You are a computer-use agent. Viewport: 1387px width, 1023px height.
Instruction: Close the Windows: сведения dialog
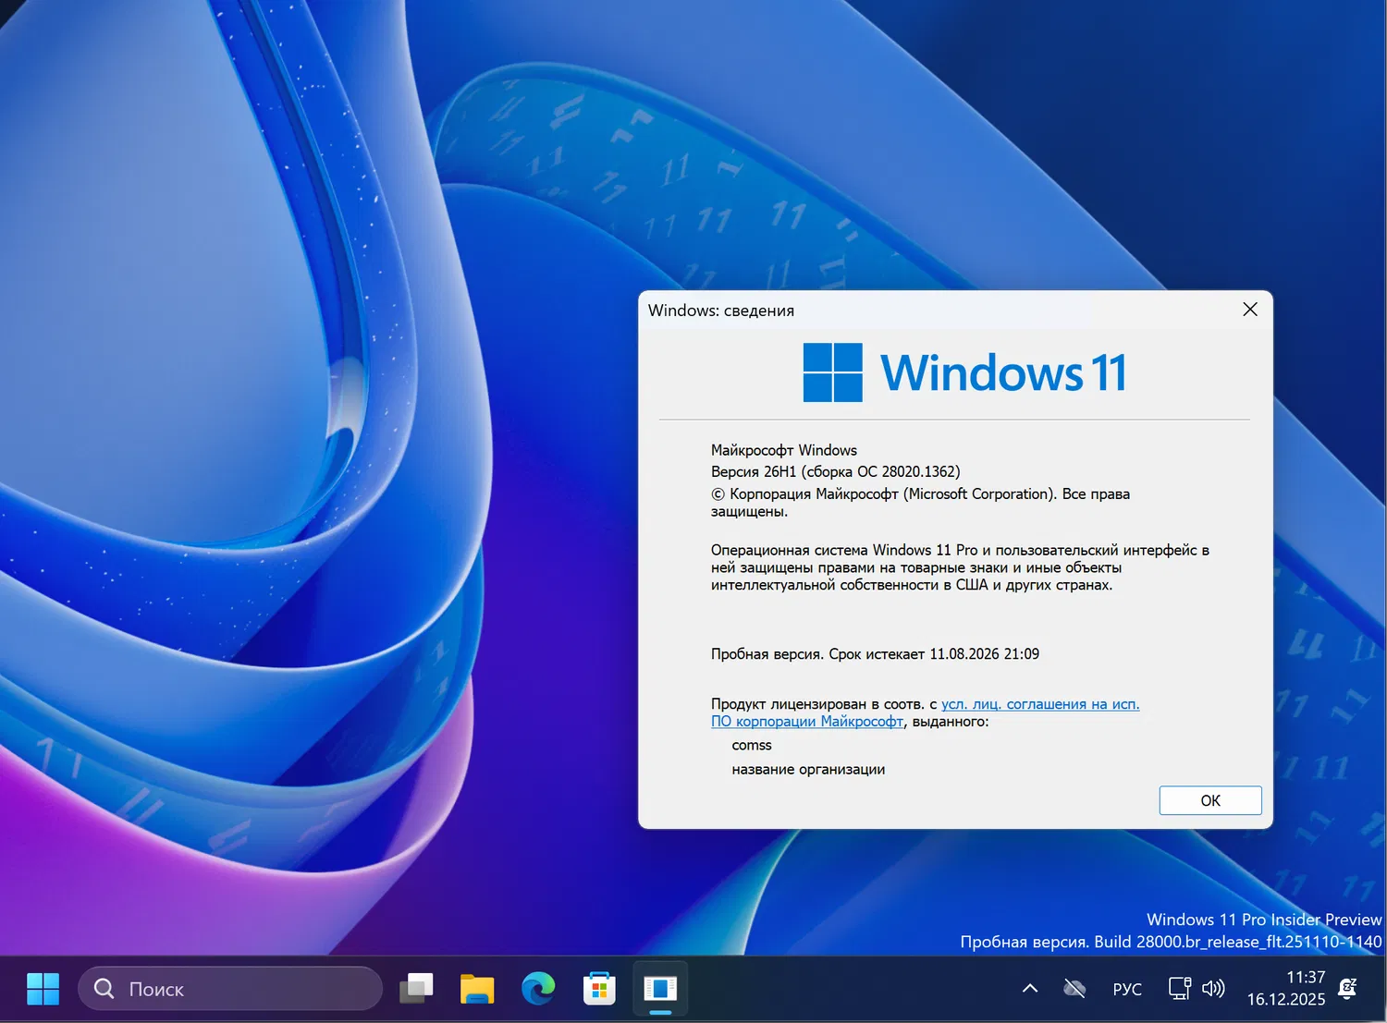click(1250, 310)
